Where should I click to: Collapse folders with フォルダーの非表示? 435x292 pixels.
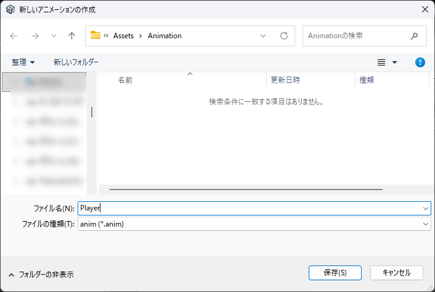(x=42, y=274)
